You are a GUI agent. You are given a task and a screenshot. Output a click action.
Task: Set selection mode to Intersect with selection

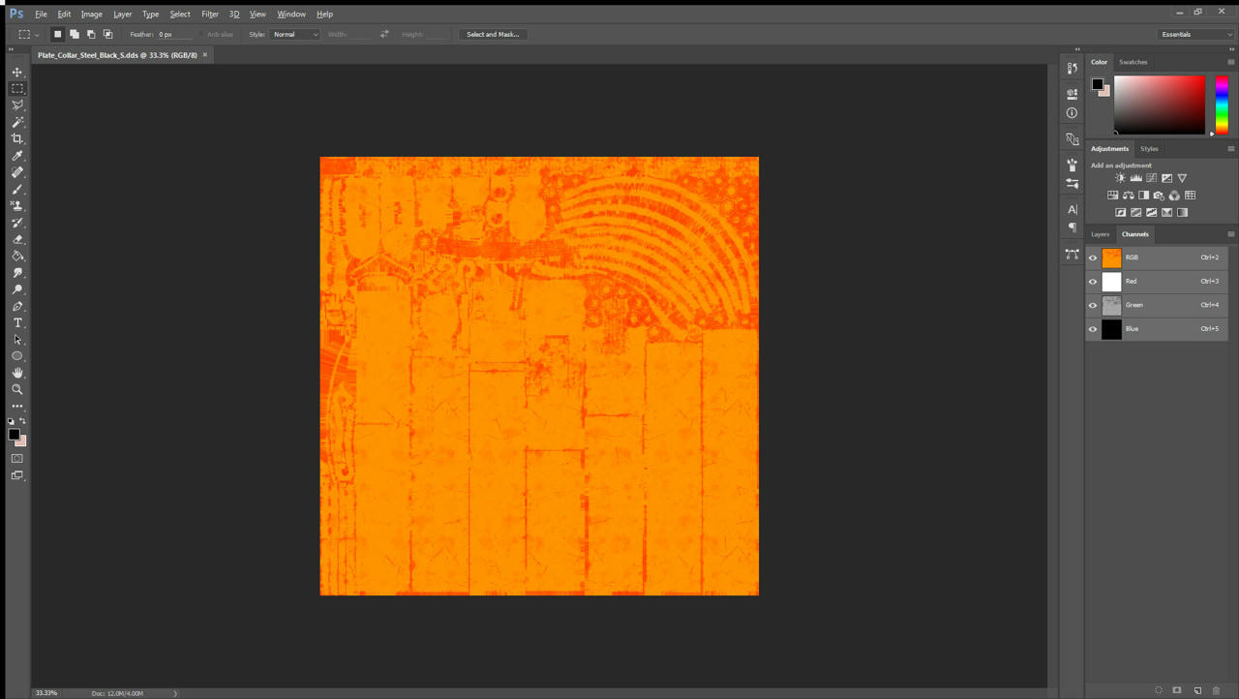click(x=108, y=34)
